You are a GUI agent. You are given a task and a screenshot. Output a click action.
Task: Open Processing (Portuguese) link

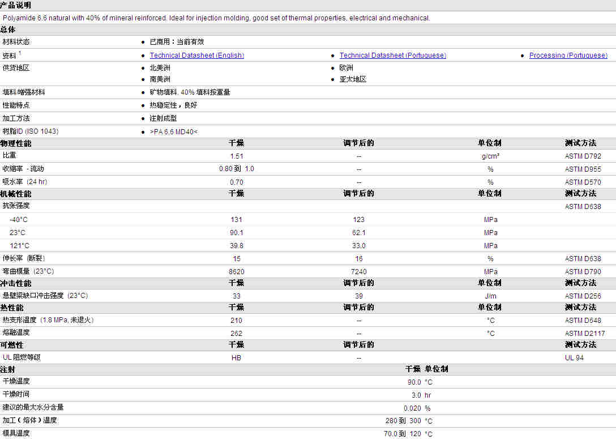click(568, 56)
